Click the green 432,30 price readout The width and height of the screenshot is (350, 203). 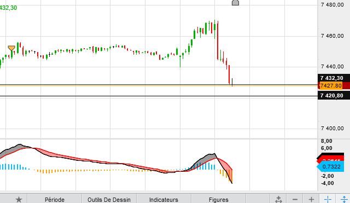(8, 8)
